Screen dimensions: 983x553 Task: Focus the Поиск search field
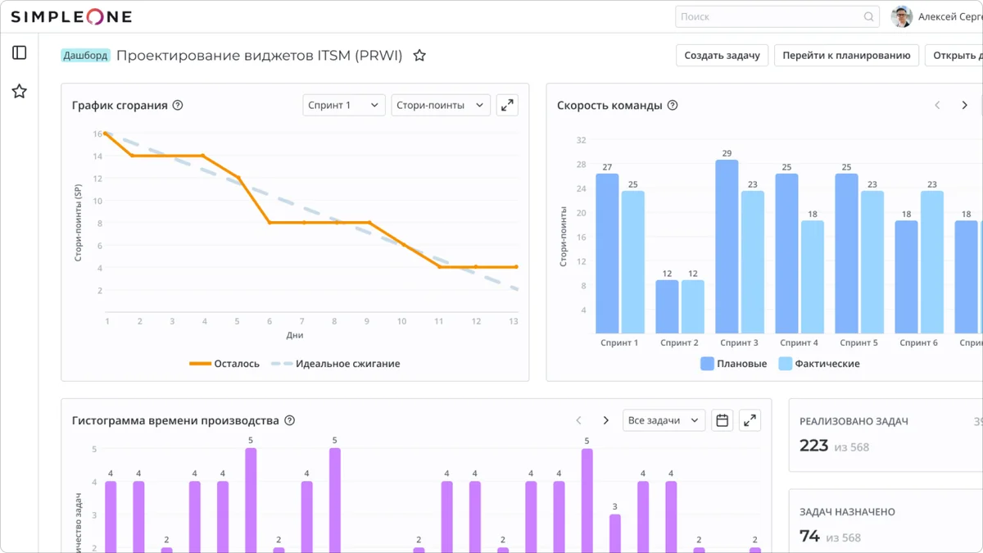[777, 16]
